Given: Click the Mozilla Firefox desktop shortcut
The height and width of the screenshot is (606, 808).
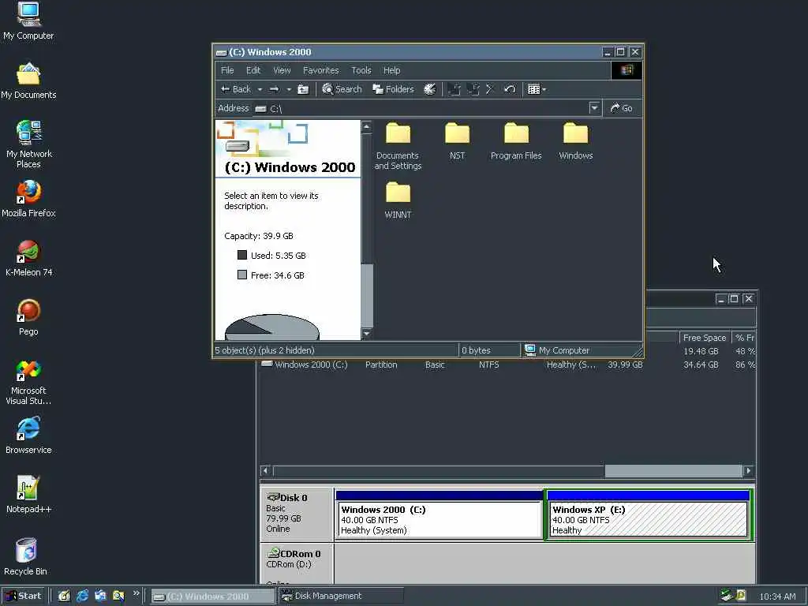Looking at the screenshot, I should [x=28, y=199].
